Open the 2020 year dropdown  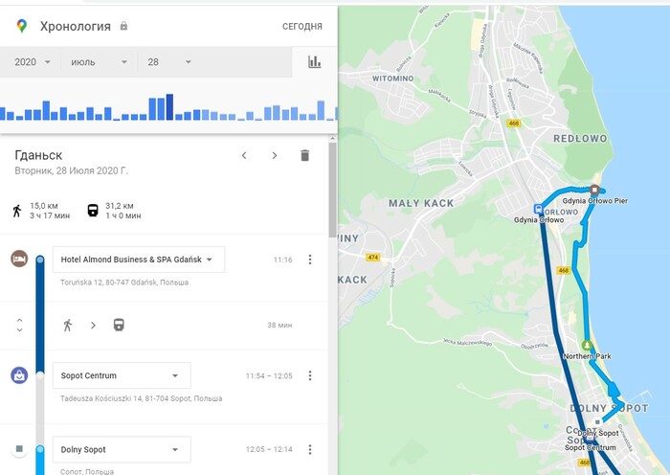(33, 62)
